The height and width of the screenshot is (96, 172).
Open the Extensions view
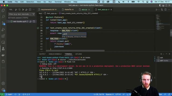[3, 36]
